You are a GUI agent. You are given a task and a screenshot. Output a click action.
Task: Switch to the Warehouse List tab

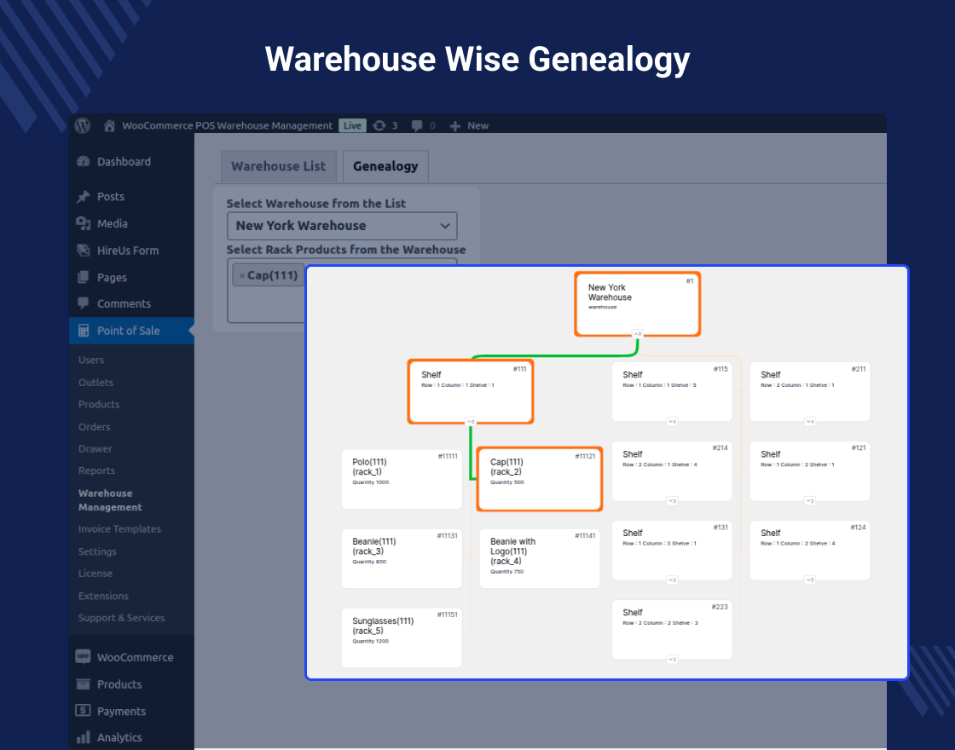coord(278,166)
